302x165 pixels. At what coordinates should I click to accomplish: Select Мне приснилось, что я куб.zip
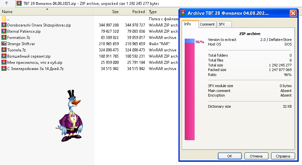[35, 62]
